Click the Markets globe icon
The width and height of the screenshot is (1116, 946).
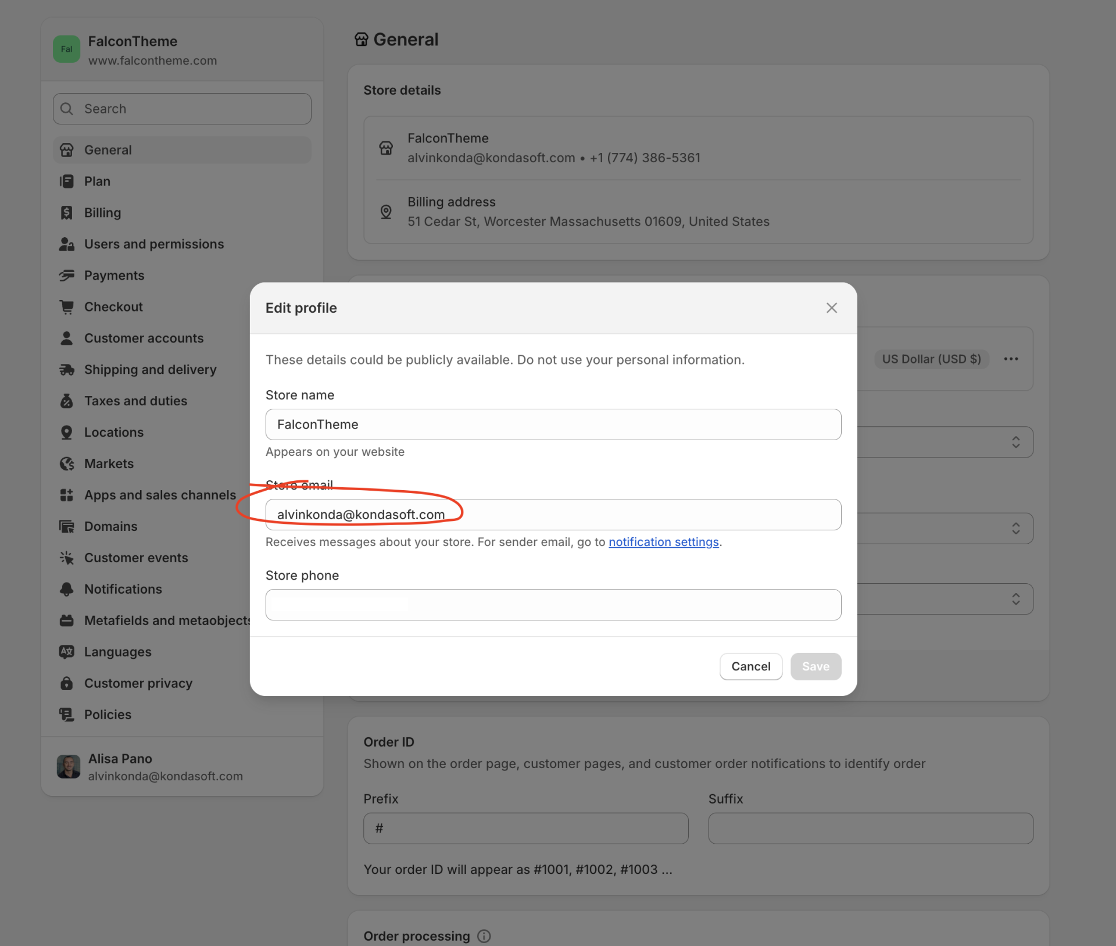point(67,464)
